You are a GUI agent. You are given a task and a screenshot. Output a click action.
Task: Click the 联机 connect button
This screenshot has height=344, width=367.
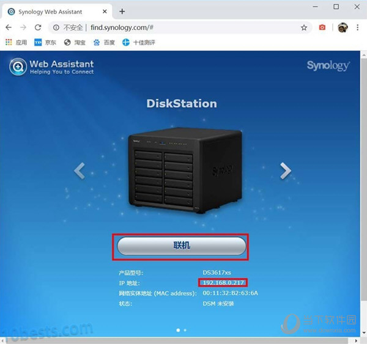[182, 246]
